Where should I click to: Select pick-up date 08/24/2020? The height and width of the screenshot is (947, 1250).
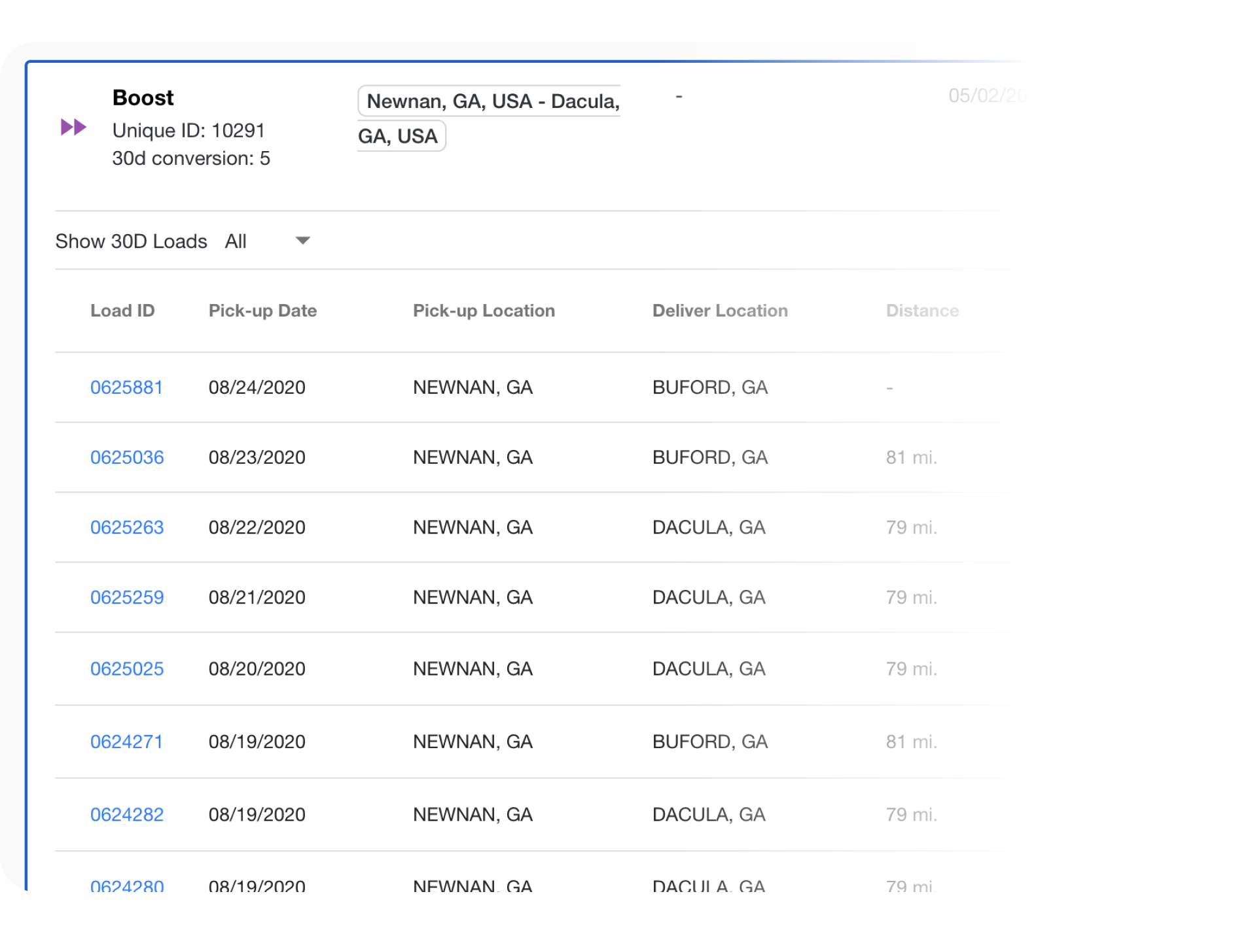[257, 388]
